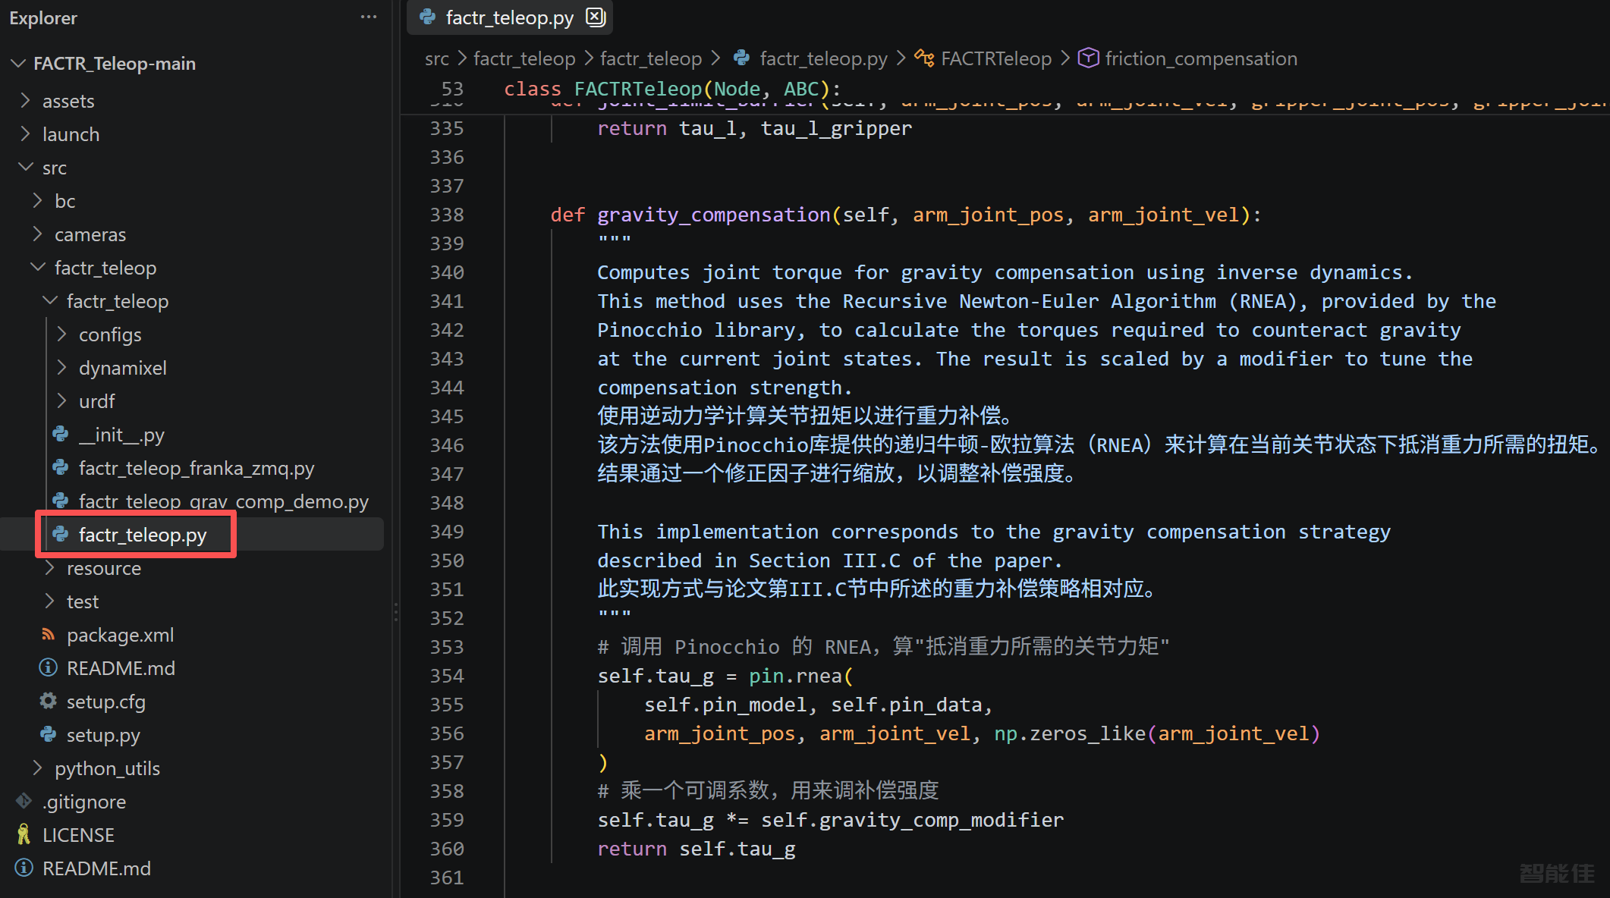Click sticky header line 53 class FACTRTeleop
Image resolution: width=1610 pixels, height=898 pixels.
tap(672, 89)
